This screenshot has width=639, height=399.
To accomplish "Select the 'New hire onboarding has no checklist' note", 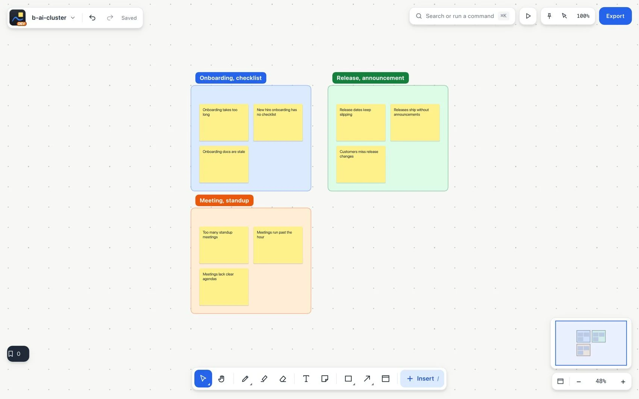I will (x=278, y=122).
